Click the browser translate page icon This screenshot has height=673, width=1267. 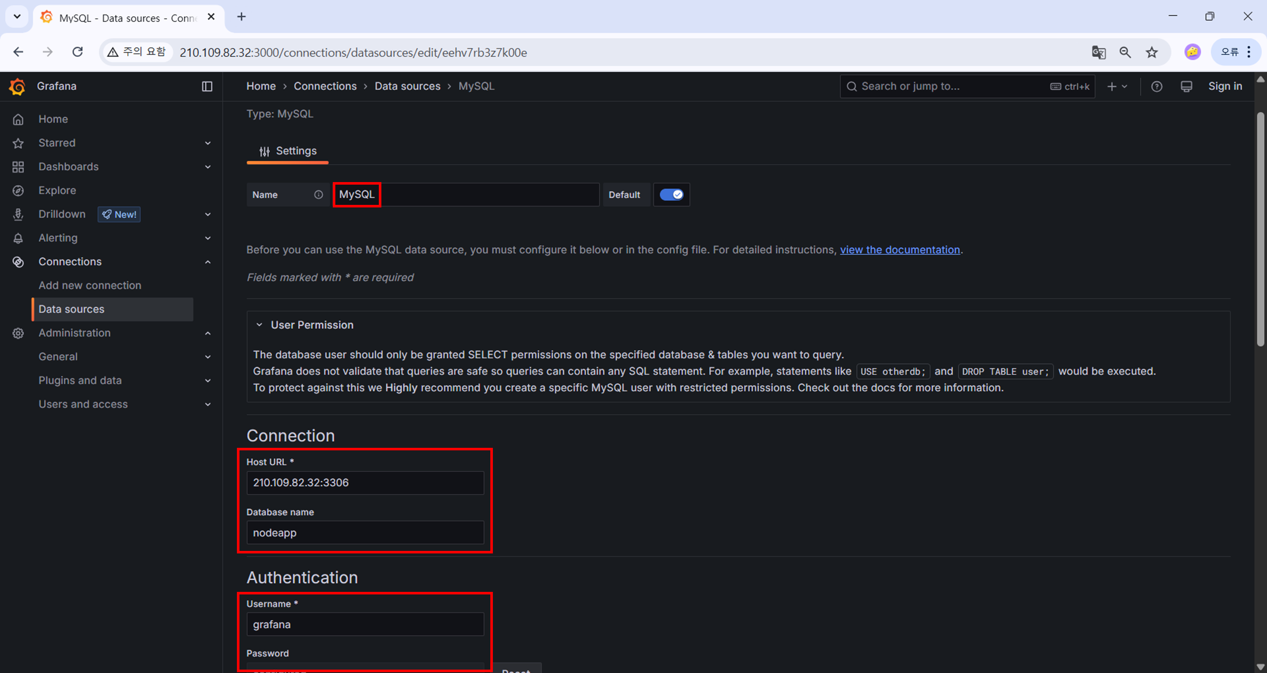click(1098, 52)
